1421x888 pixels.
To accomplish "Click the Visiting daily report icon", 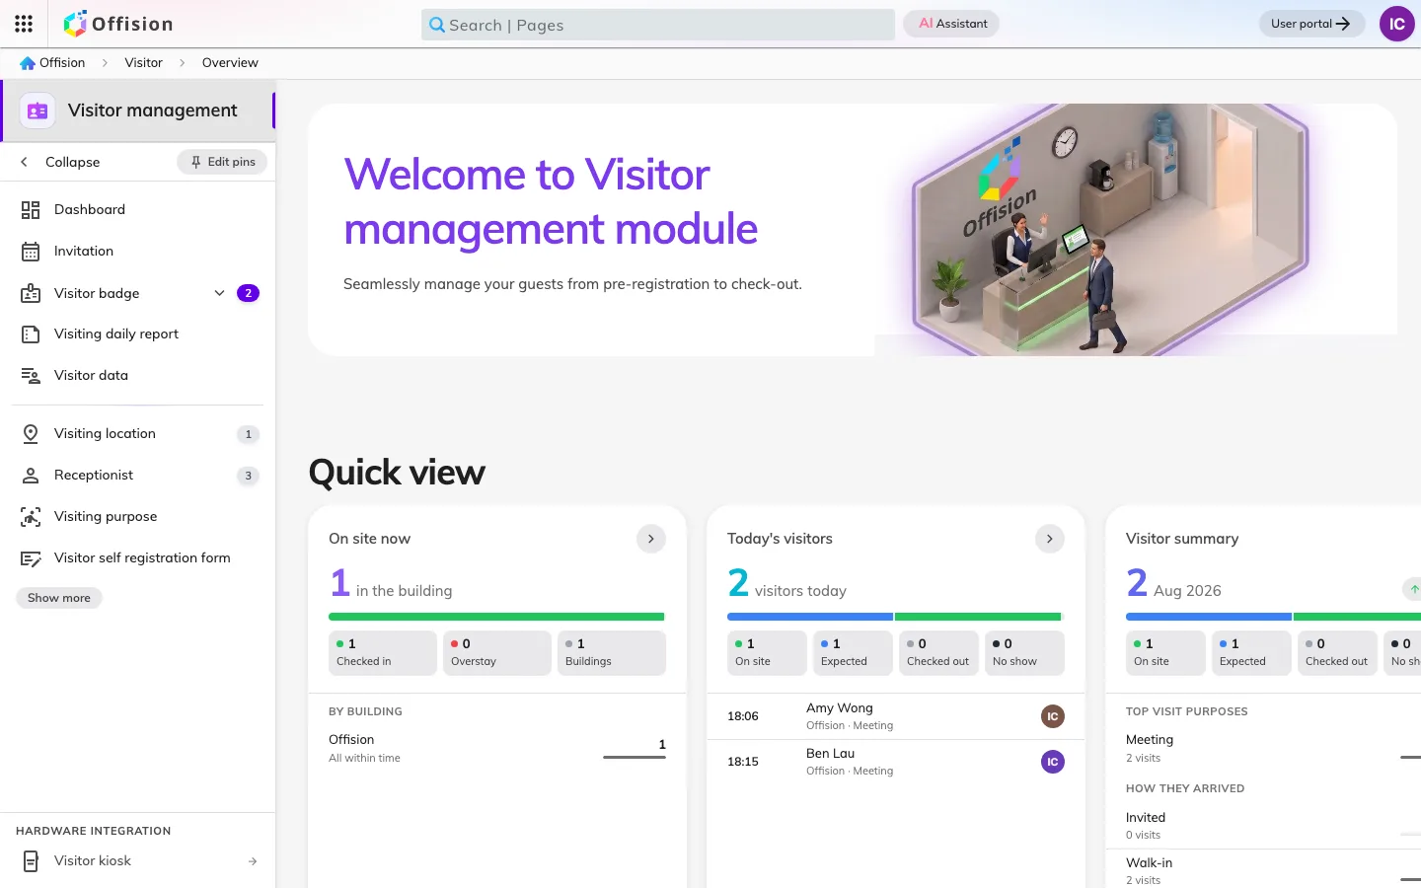I will [31, 334].
